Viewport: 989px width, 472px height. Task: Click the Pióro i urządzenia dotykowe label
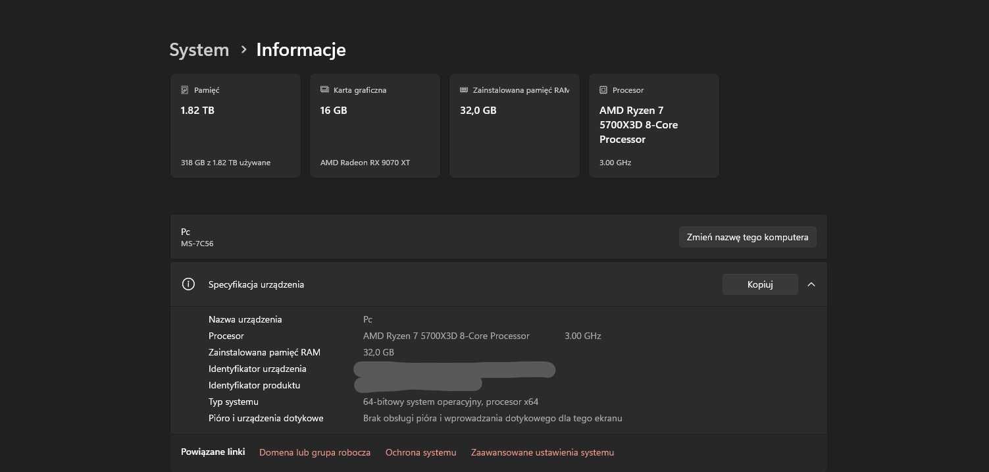coord(266,418)
